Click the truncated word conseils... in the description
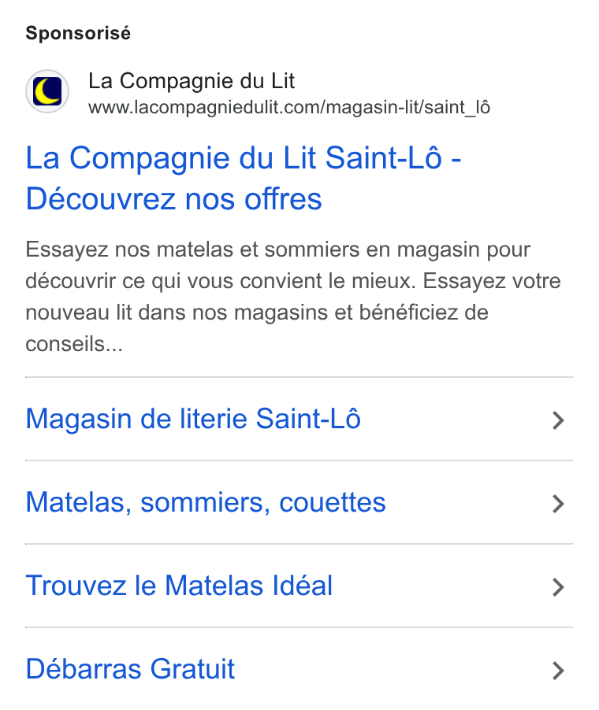 pos(74,344)
